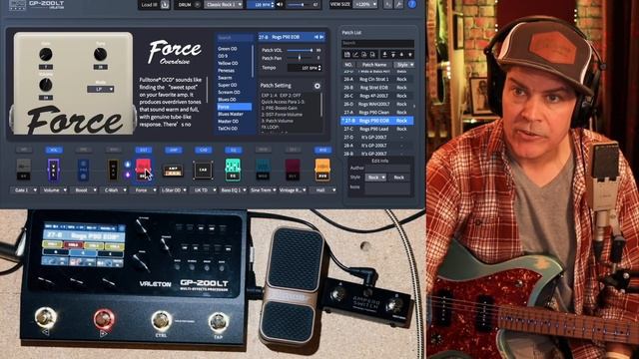
Task: Adjust the Patch VOL slider
Action: (x=300, y=50)
